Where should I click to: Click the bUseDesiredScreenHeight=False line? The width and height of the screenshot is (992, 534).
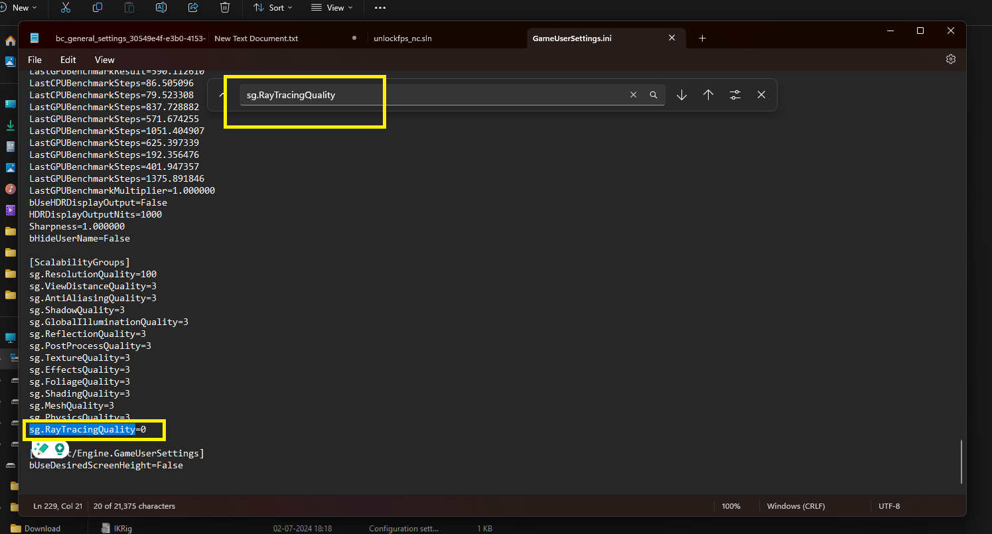106,465
